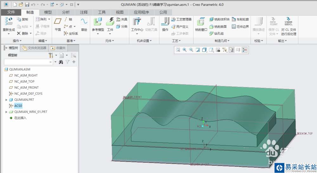Click the Undo arrow icon
The height and width of the screenshot is (173, 317).
pos(33,4)
